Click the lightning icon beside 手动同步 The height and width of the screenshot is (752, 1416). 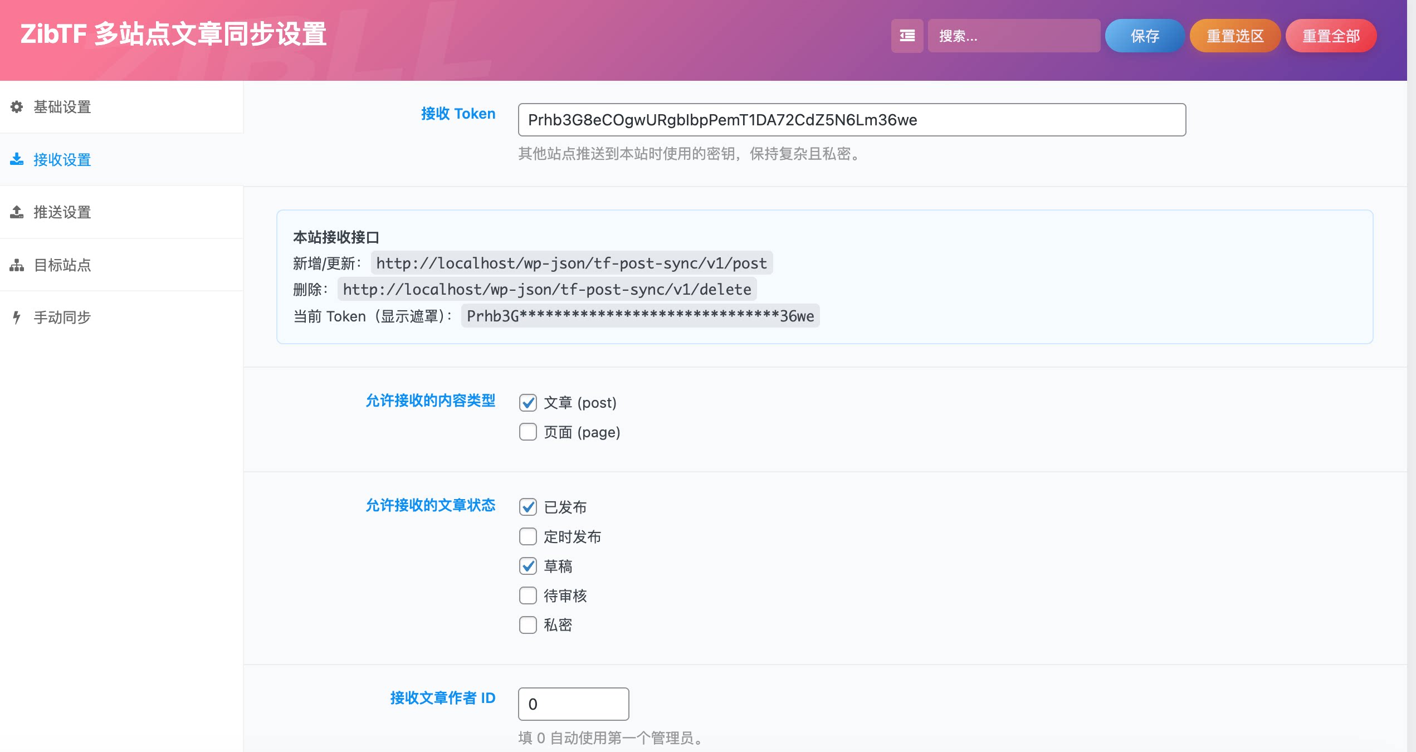pos(17,317)
